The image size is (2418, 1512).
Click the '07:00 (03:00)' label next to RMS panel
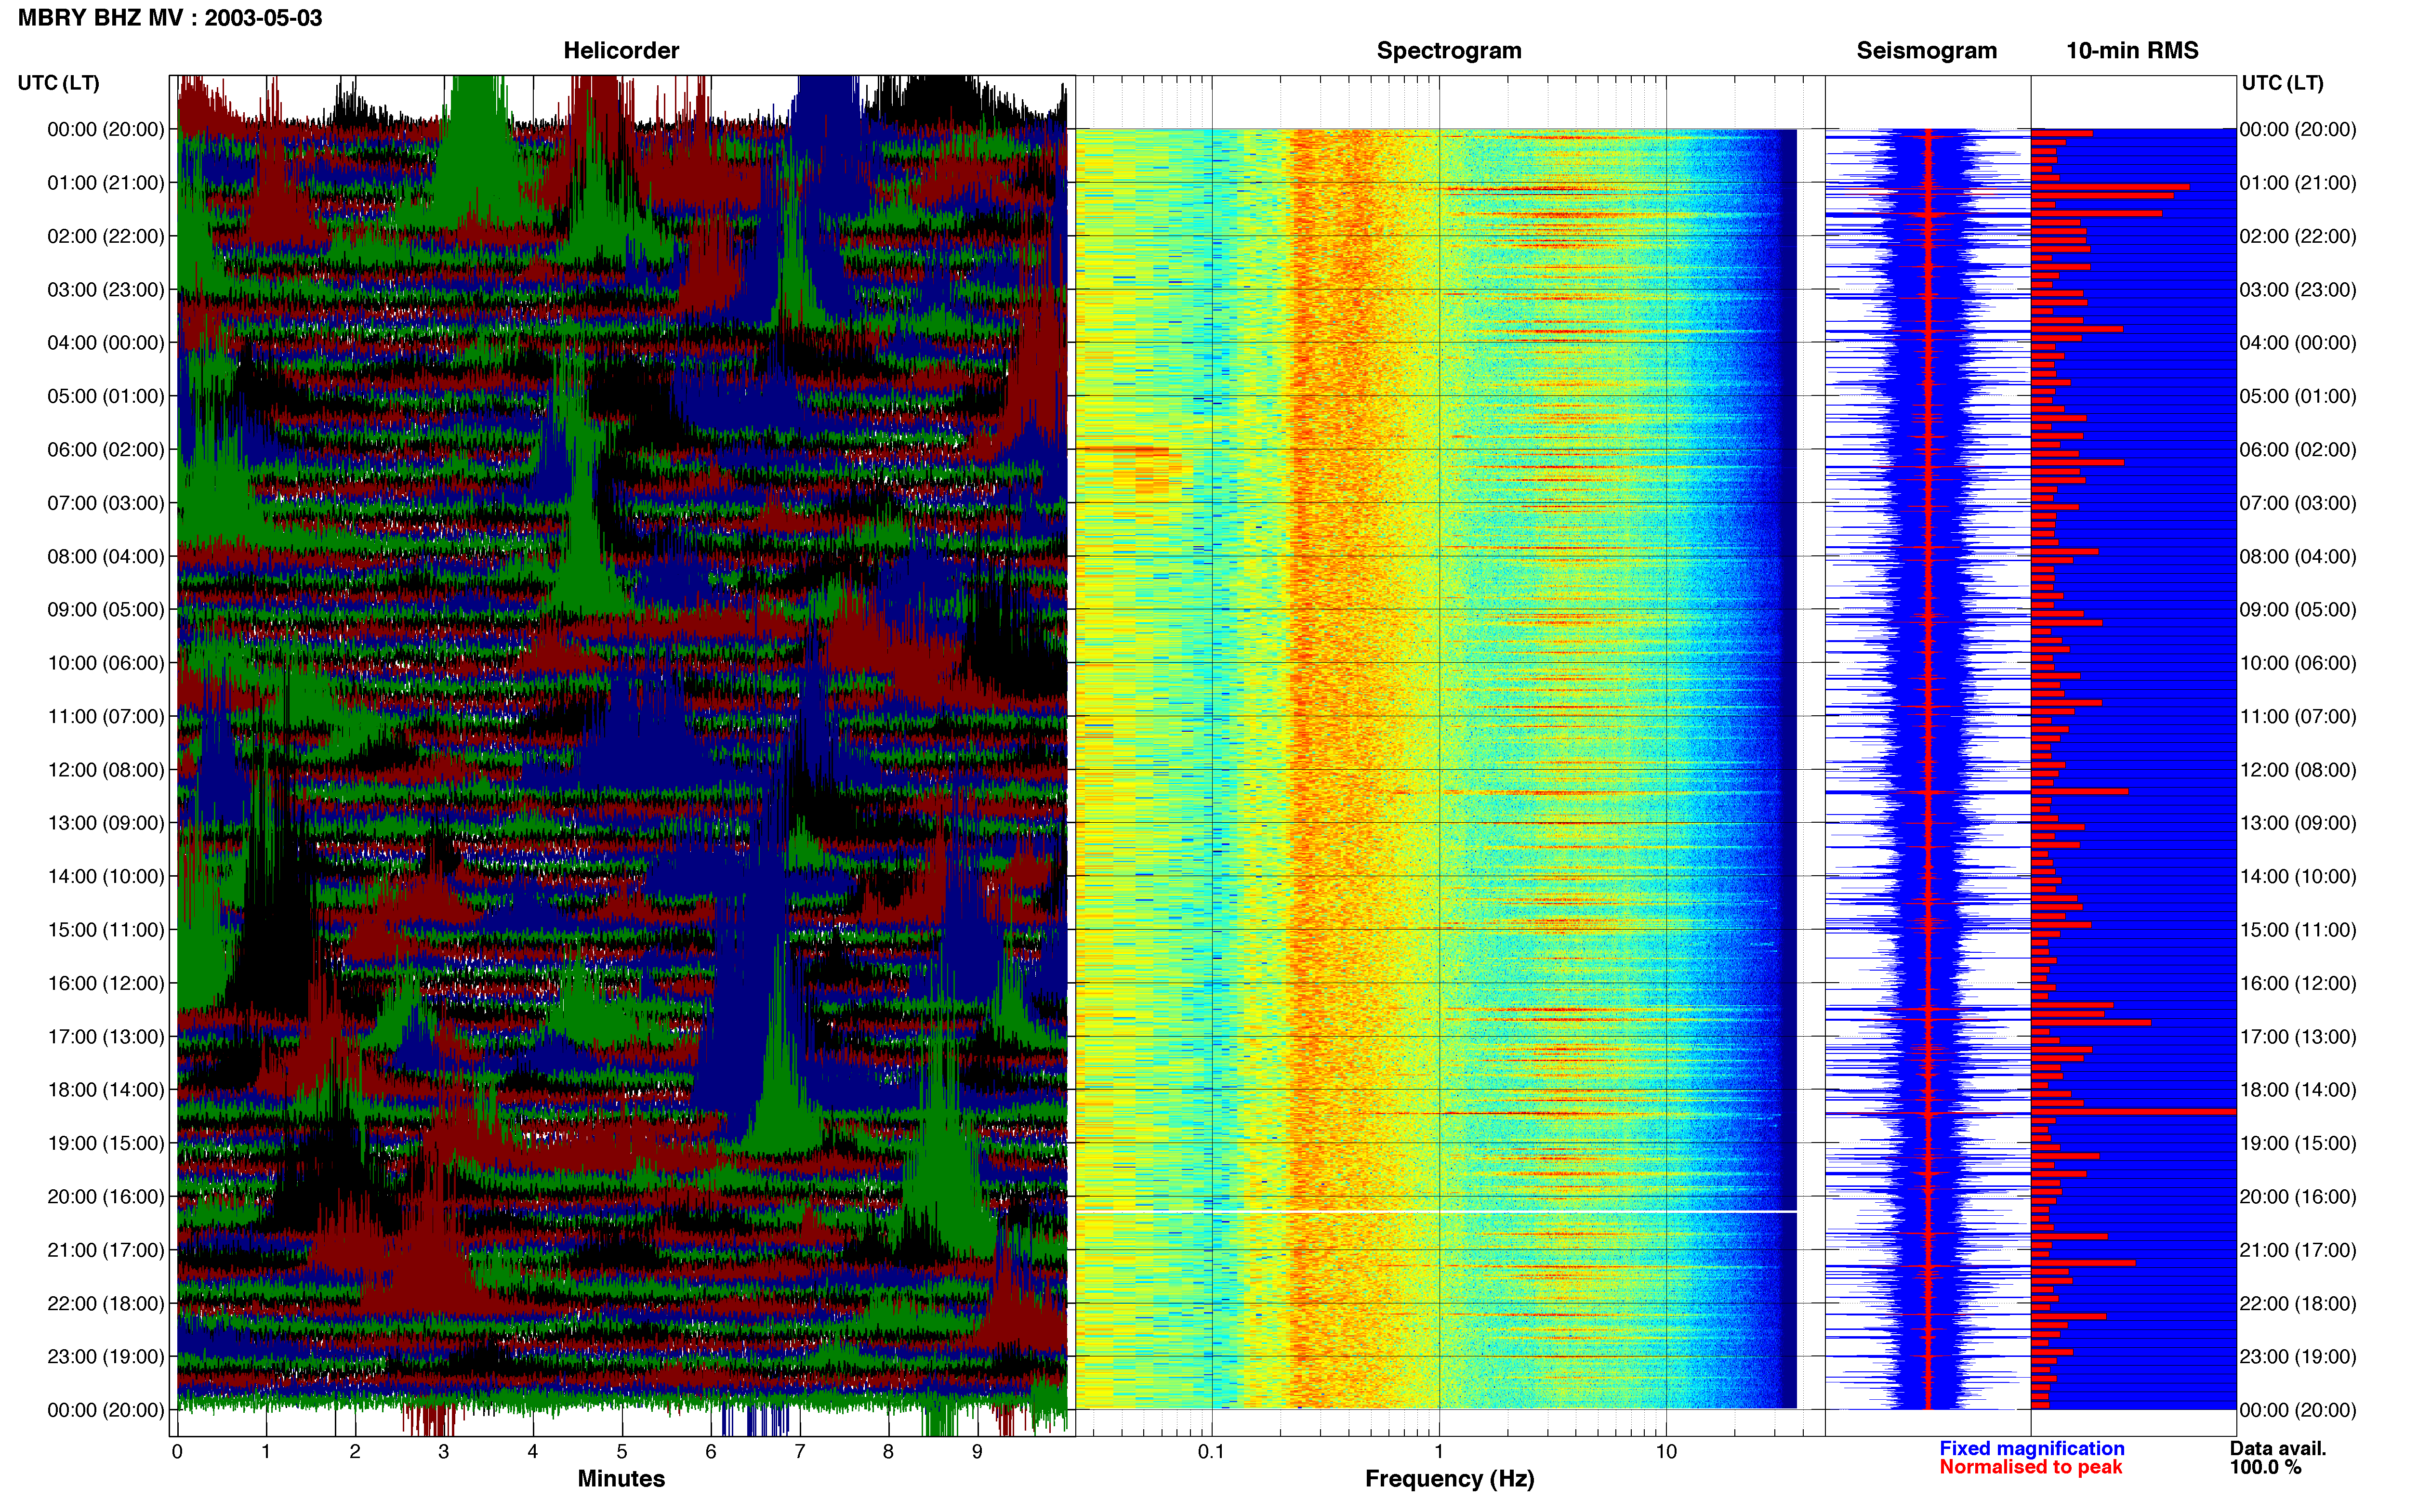pyautogui.click(x=2298, y=503)
